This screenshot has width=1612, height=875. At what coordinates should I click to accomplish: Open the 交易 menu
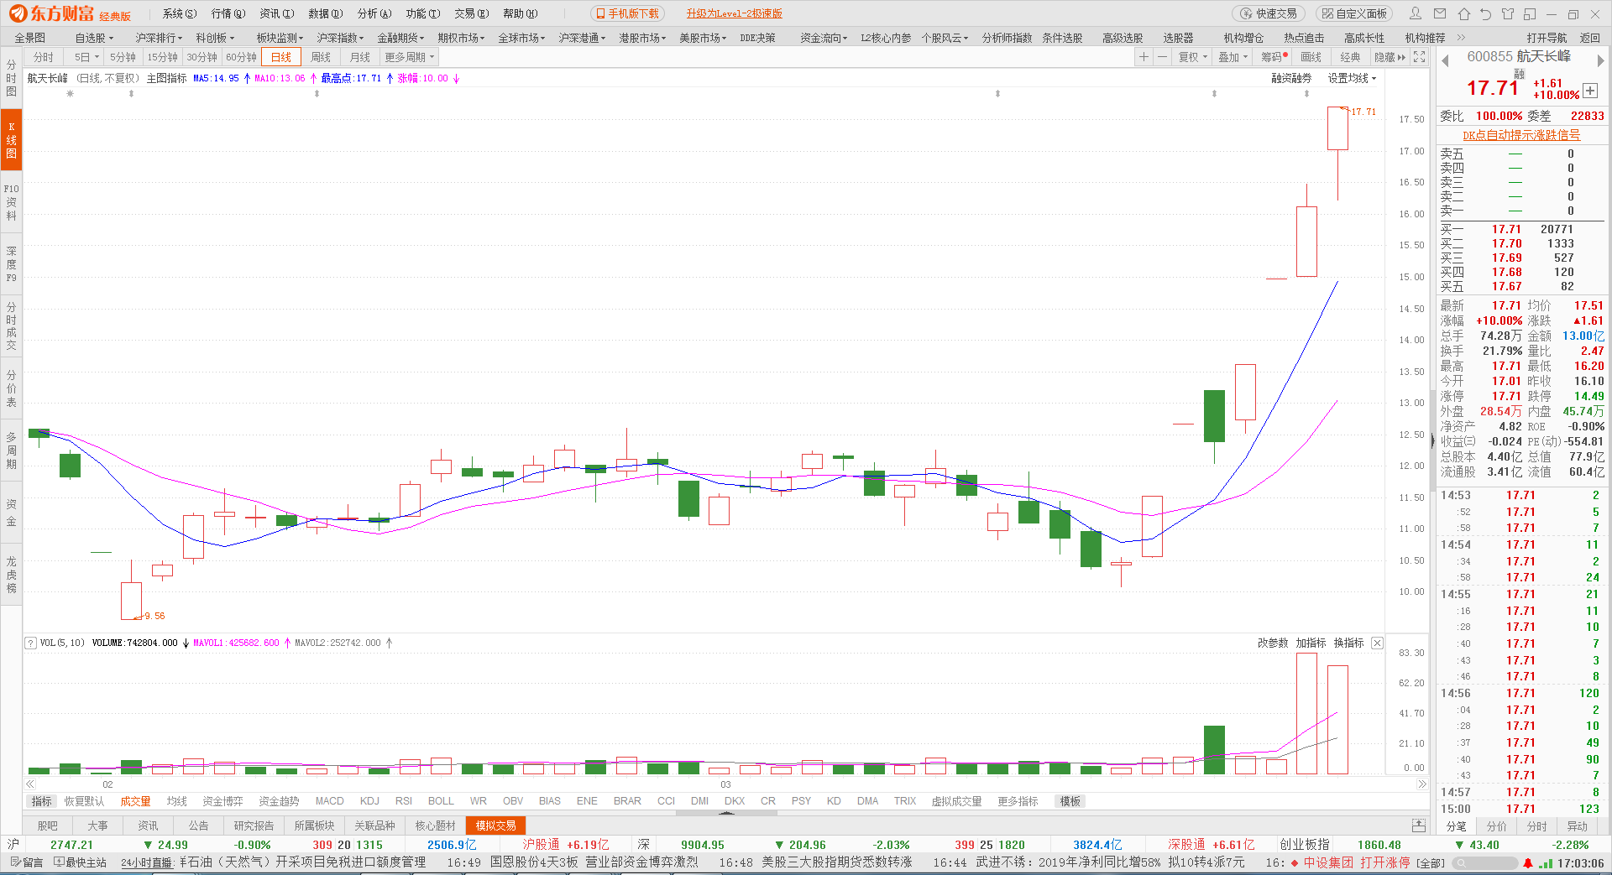(x=471, y=13)
